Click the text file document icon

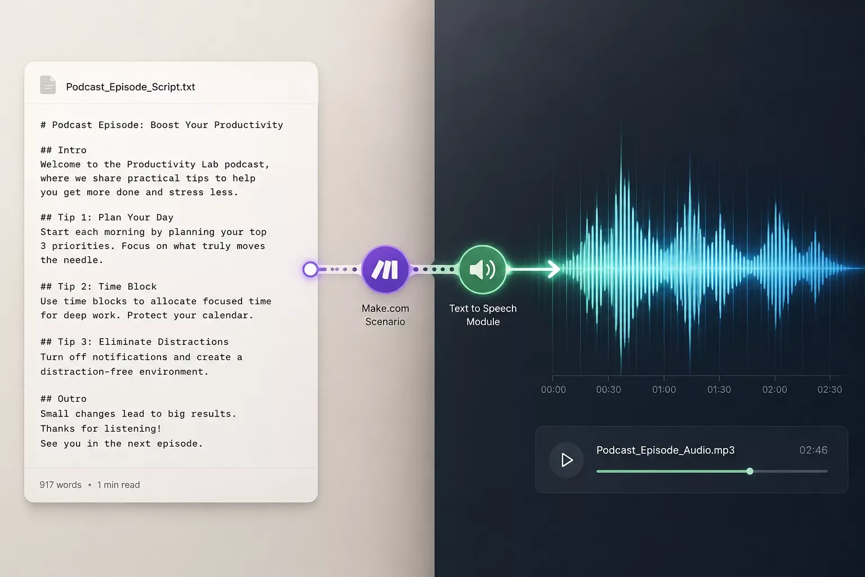click(x=48, y=85)
